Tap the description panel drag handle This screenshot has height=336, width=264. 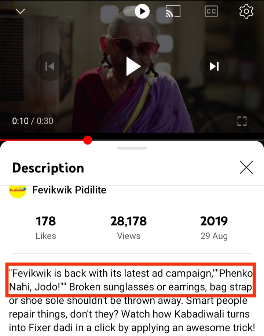(x=132, y=148)
